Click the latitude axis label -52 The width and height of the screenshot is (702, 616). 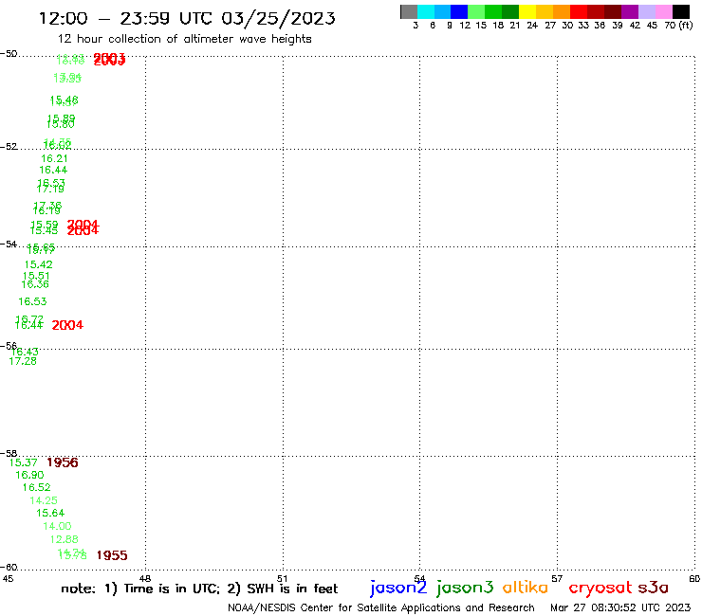9,146
